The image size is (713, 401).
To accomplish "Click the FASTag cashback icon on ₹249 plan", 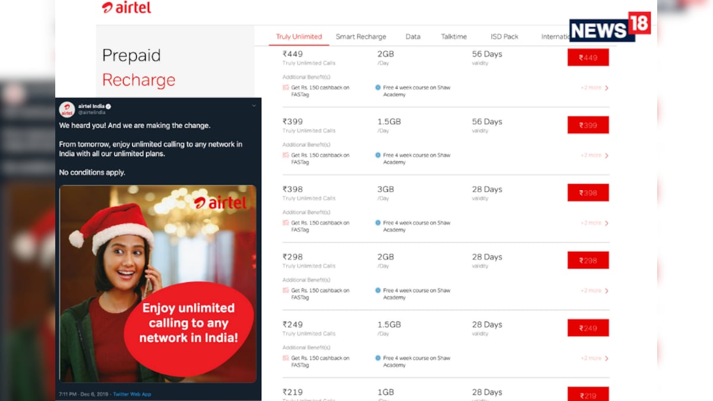I will [286, 358].
